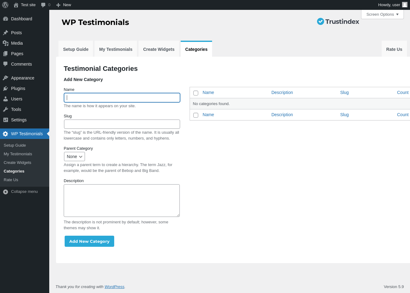Expand the Screen Options panel

(x=382, y=14)
